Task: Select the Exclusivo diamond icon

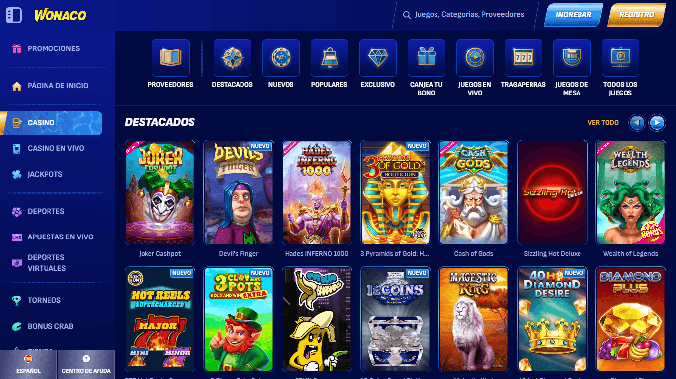Action: pyautogui.click(x=378, y=58)
